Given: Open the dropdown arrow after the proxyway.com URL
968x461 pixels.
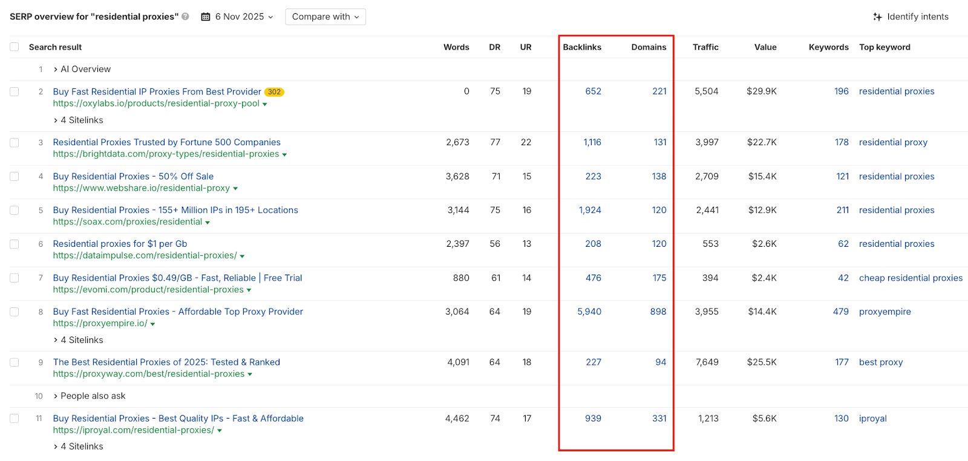Looking at the screenshot, I should pyautogui.click(x=250, y=374).
